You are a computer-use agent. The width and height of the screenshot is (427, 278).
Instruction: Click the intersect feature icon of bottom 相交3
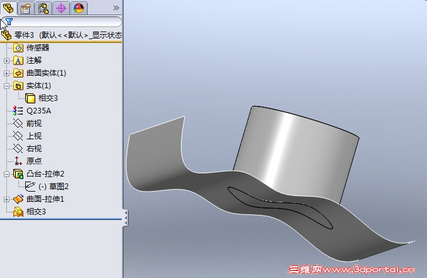18,212
